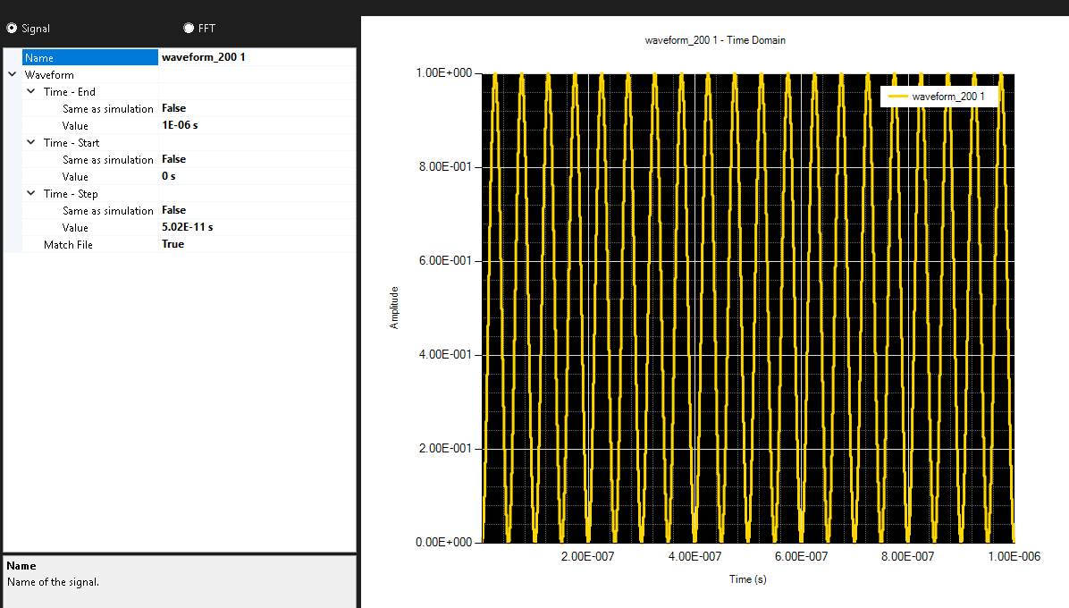The width and height of the screenshot is (1069, 608).
Task: Click the 1.00E-006 x-axis tick label
Action: tap(1014, 557)
